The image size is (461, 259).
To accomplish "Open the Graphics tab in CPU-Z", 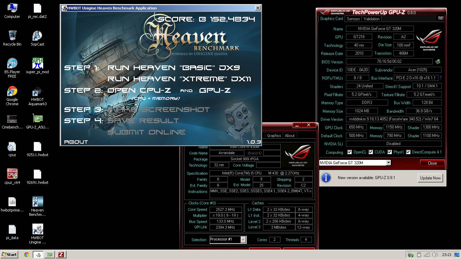I will (x=274, y=136).
